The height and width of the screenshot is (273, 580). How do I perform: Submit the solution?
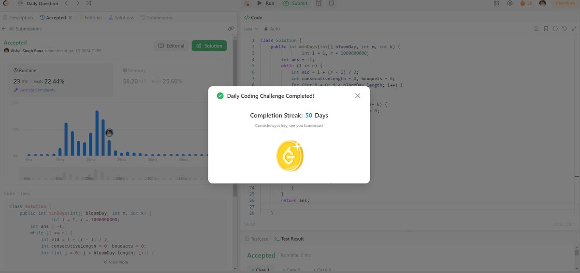(x=295, y=3)
